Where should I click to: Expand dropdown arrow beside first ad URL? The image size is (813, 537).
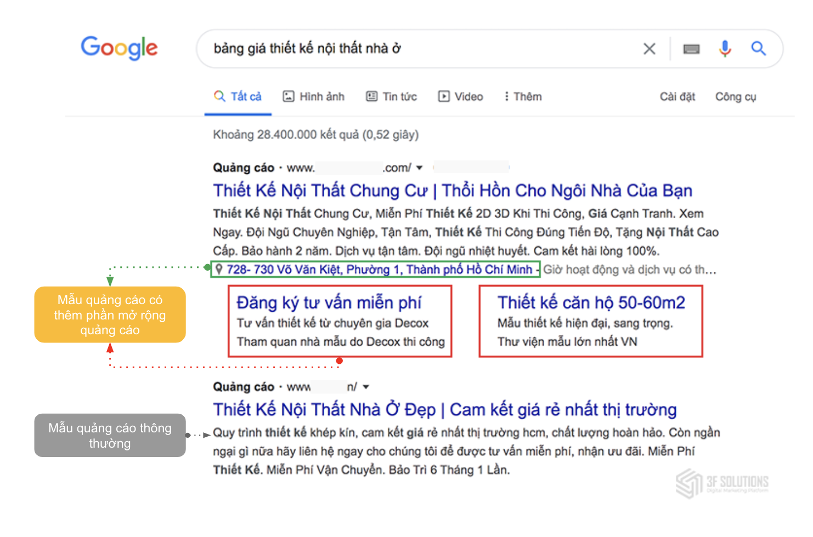420,168
